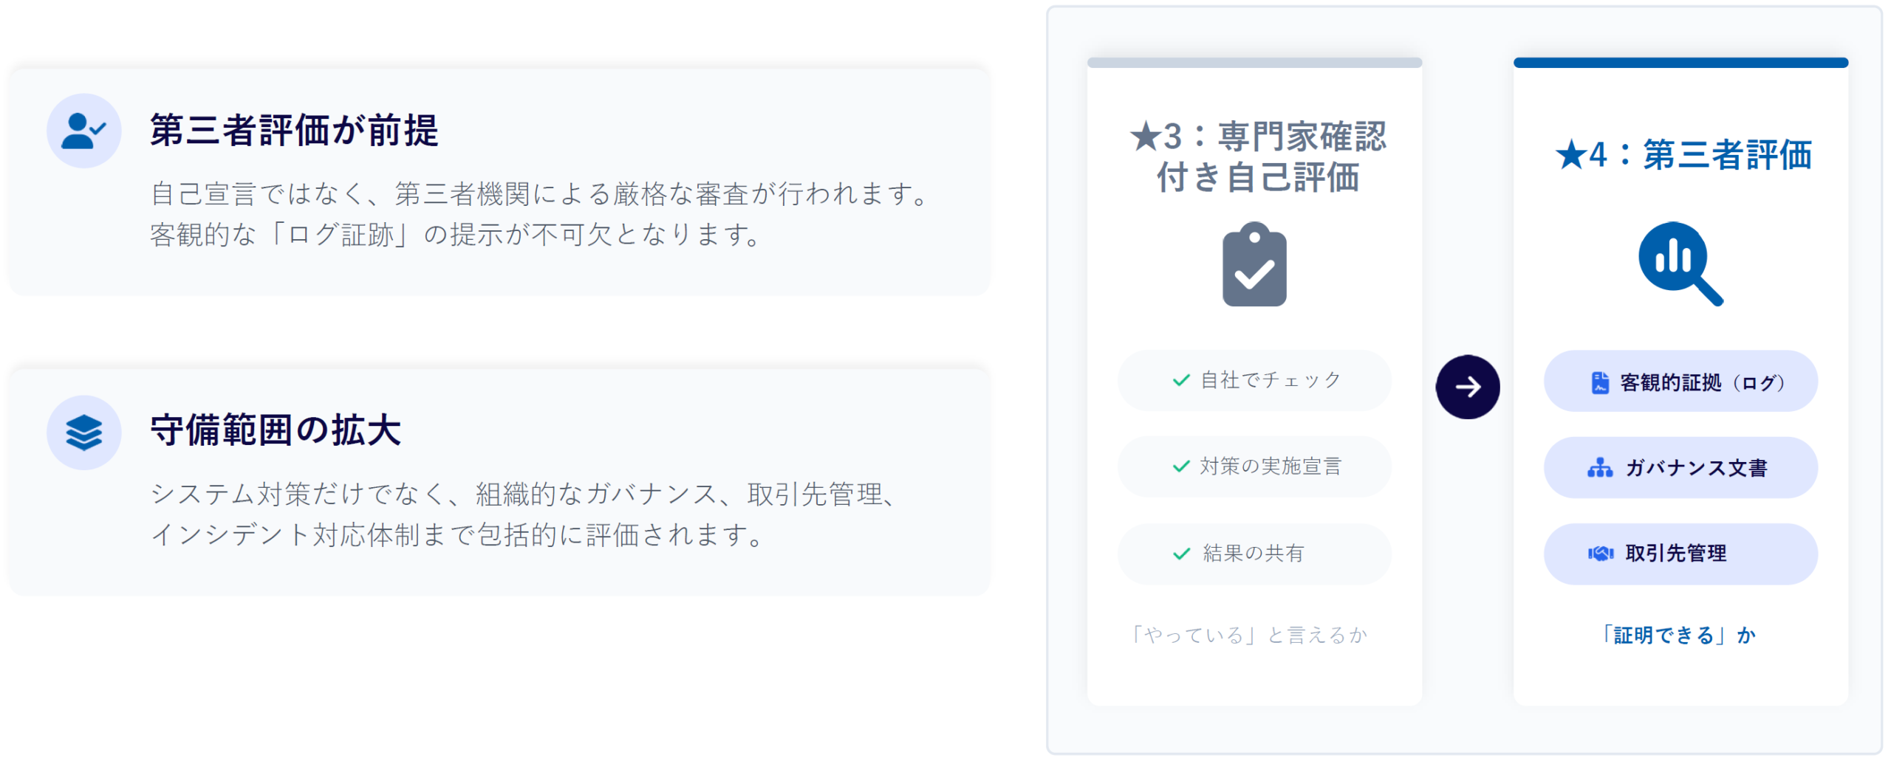Click the 守備範囲の拡大 heading

(x=276, y=430)
